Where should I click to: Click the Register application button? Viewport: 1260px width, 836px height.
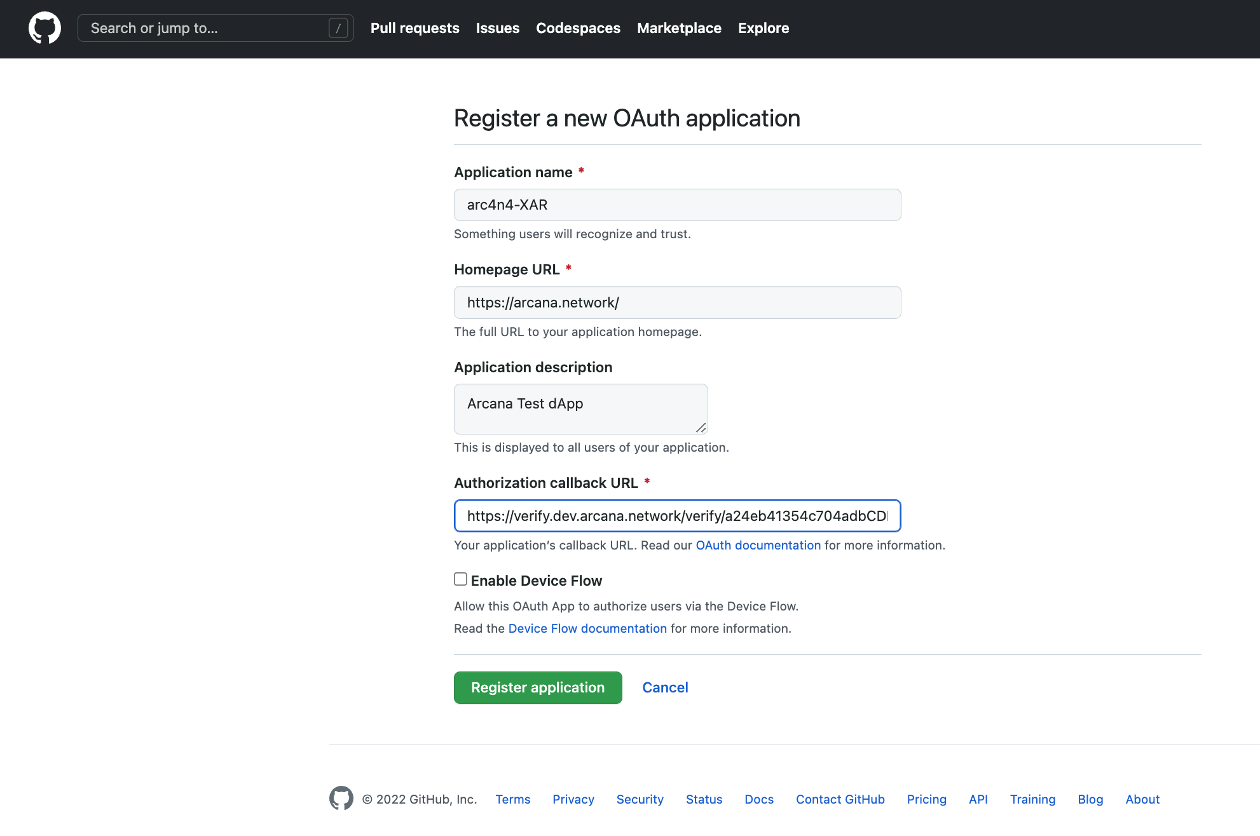[x=538, y=687]
